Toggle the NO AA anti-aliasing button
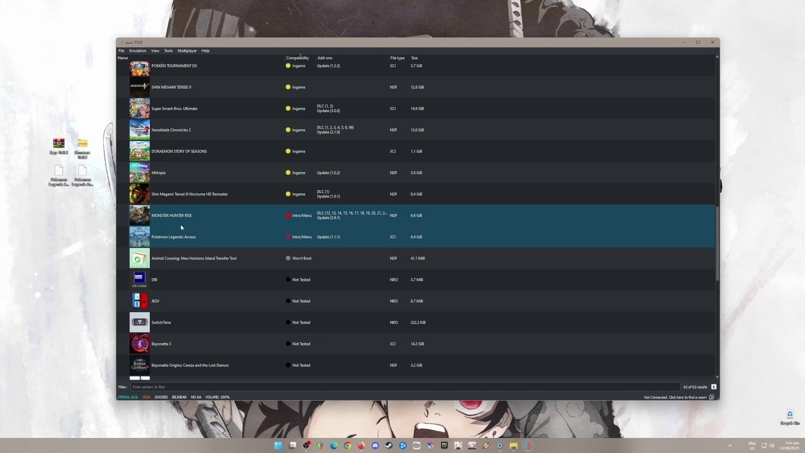 click(196, 398)
